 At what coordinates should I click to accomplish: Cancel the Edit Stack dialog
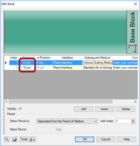point(106,139)
